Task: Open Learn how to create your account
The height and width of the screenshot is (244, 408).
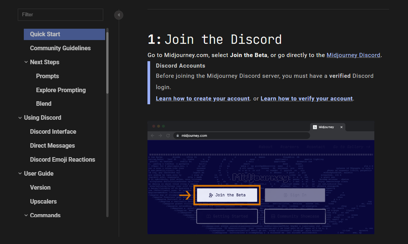Action: [x=203, y=99]
